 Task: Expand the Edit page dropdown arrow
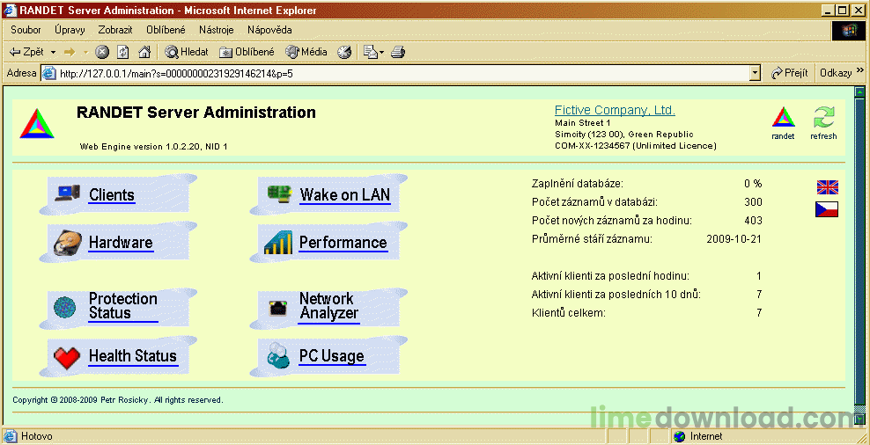(382, 53)
